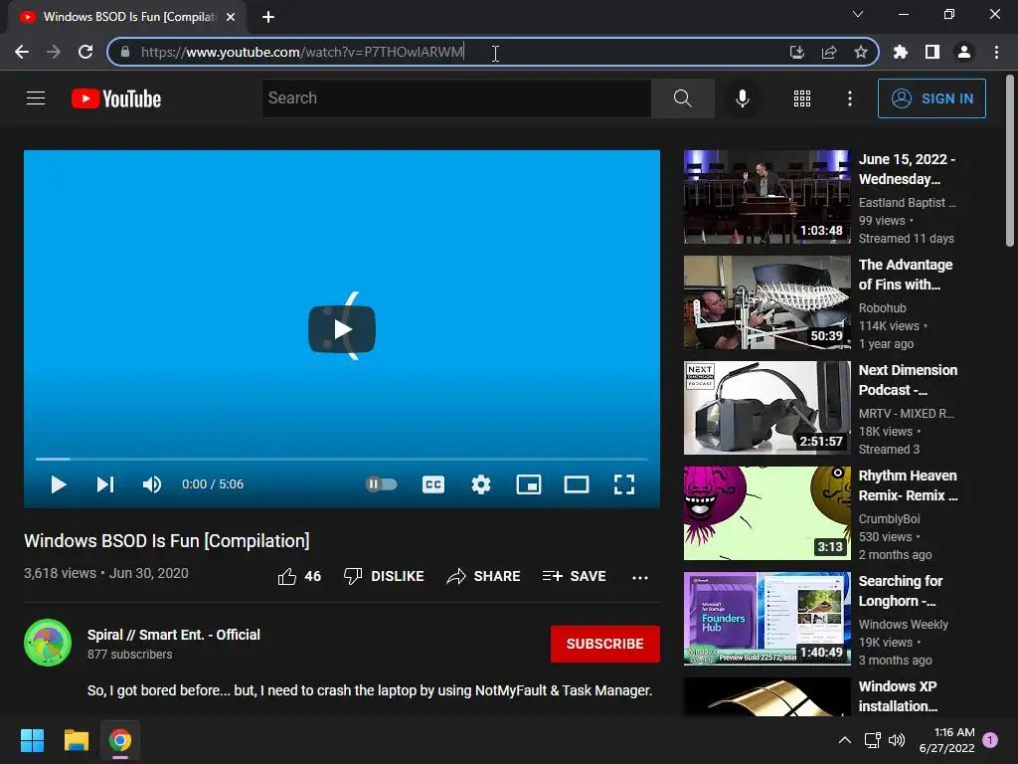Go back in browser history
The image size is (1018, 764).
[x=22, y=52]
